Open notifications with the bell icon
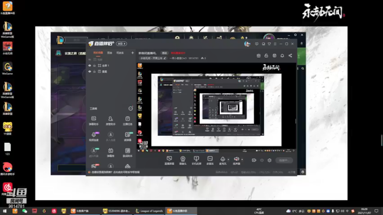 [x=282, y=55]
